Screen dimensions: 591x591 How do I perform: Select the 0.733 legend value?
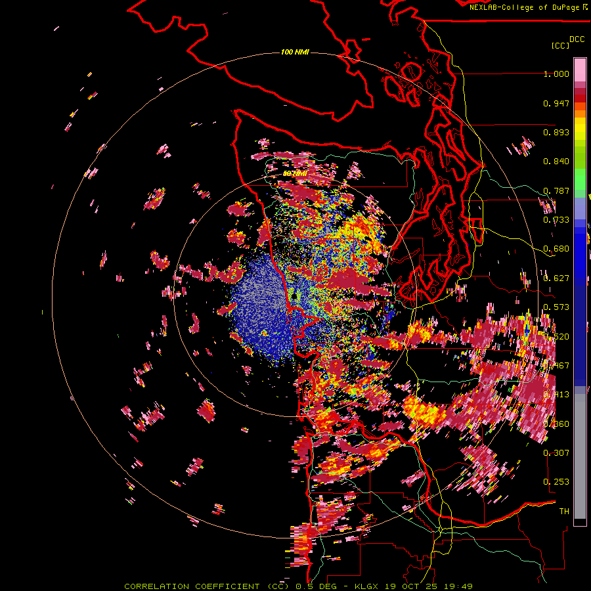click(x=556, y=220)
